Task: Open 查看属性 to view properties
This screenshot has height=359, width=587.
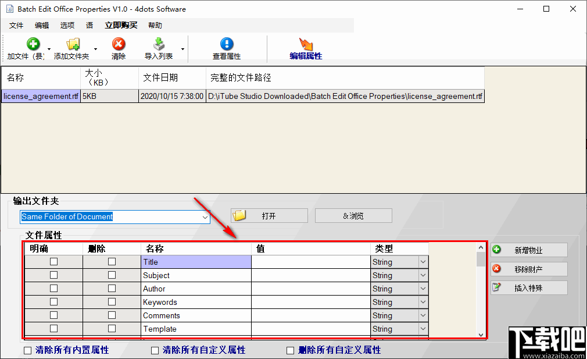Action: [226, 44]
